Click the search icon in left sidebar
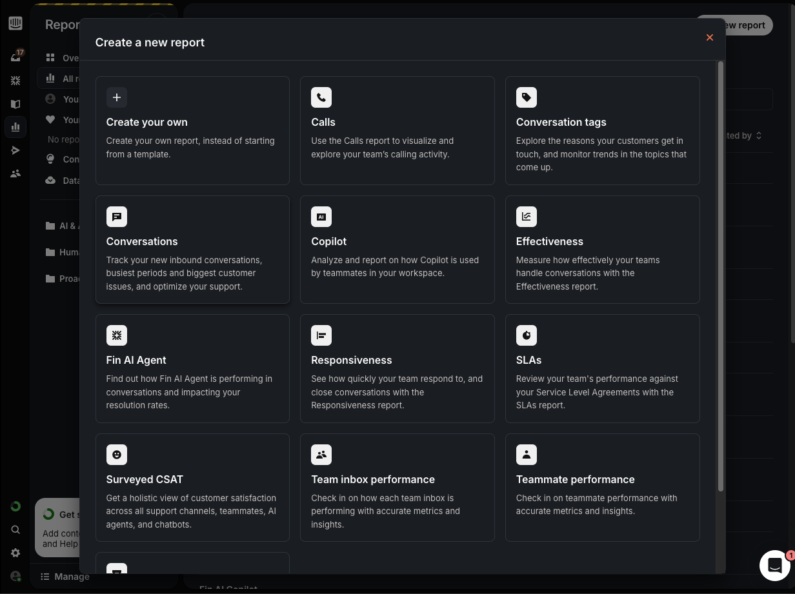The width and height of the screenshot is (795, 594). (x=15, y=530)
